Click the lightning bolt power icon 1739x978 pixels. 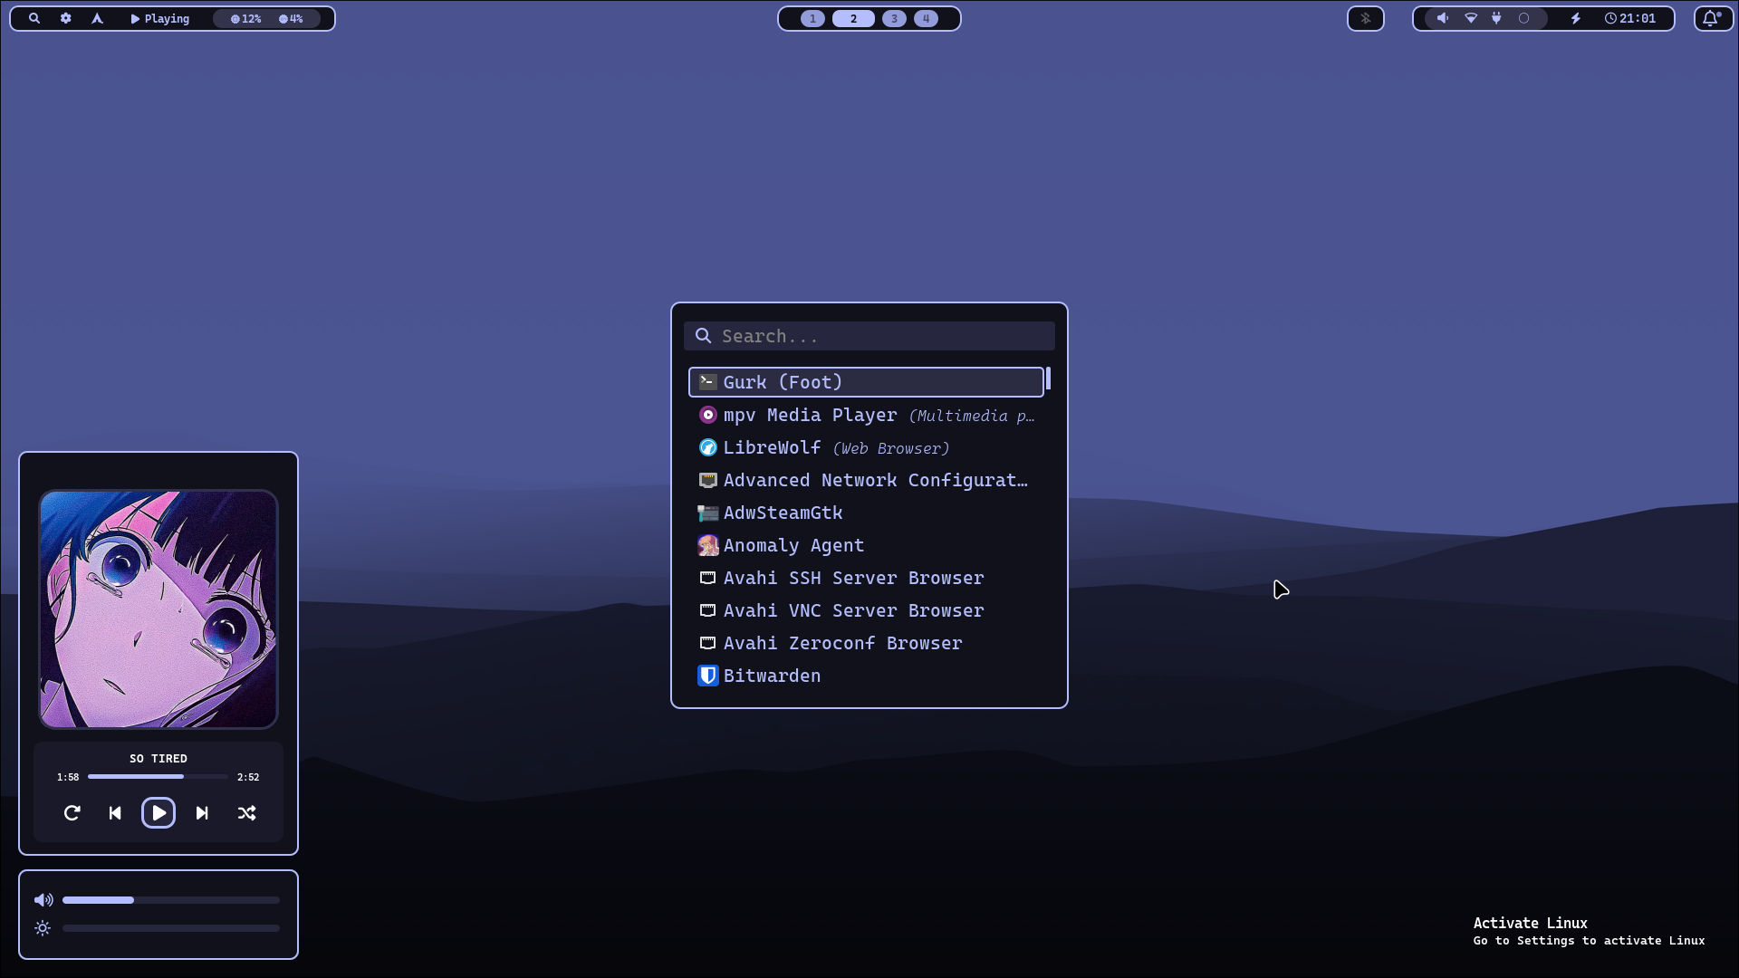click(x=1576, y=18)
